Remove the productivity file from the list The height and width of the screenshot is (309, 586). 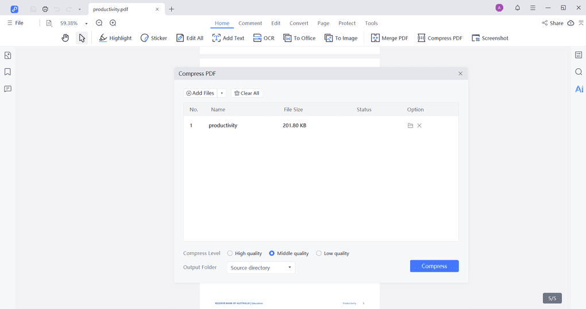click(x=419, y=126)
